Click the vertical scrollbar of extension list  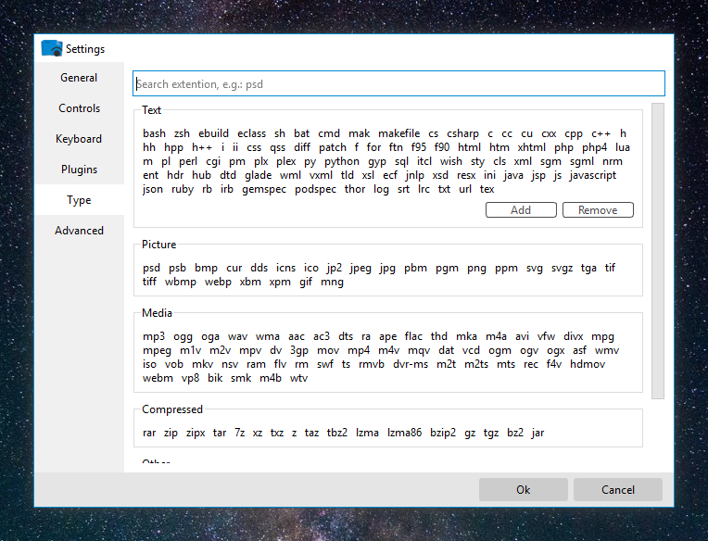(x=658, y=251)
